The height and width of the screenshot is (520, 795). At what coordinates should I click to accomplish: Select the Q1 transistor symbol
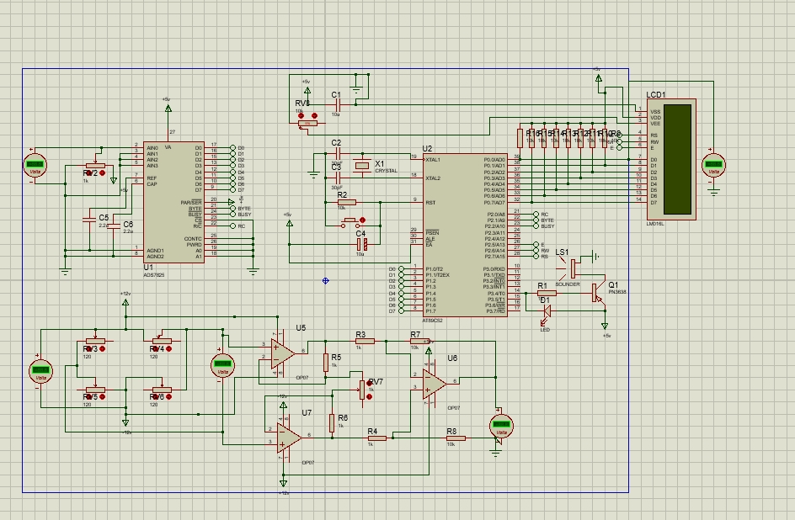click(x=598, y=293)
